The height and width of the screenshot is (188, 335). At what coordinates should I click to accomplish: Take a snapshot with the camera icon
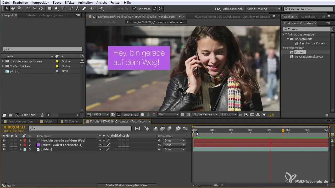pyautogui.click(x=142, y=114)
